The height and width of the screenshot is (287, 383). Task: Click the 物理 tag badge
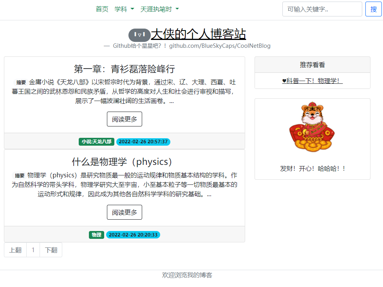pos(96,235)
